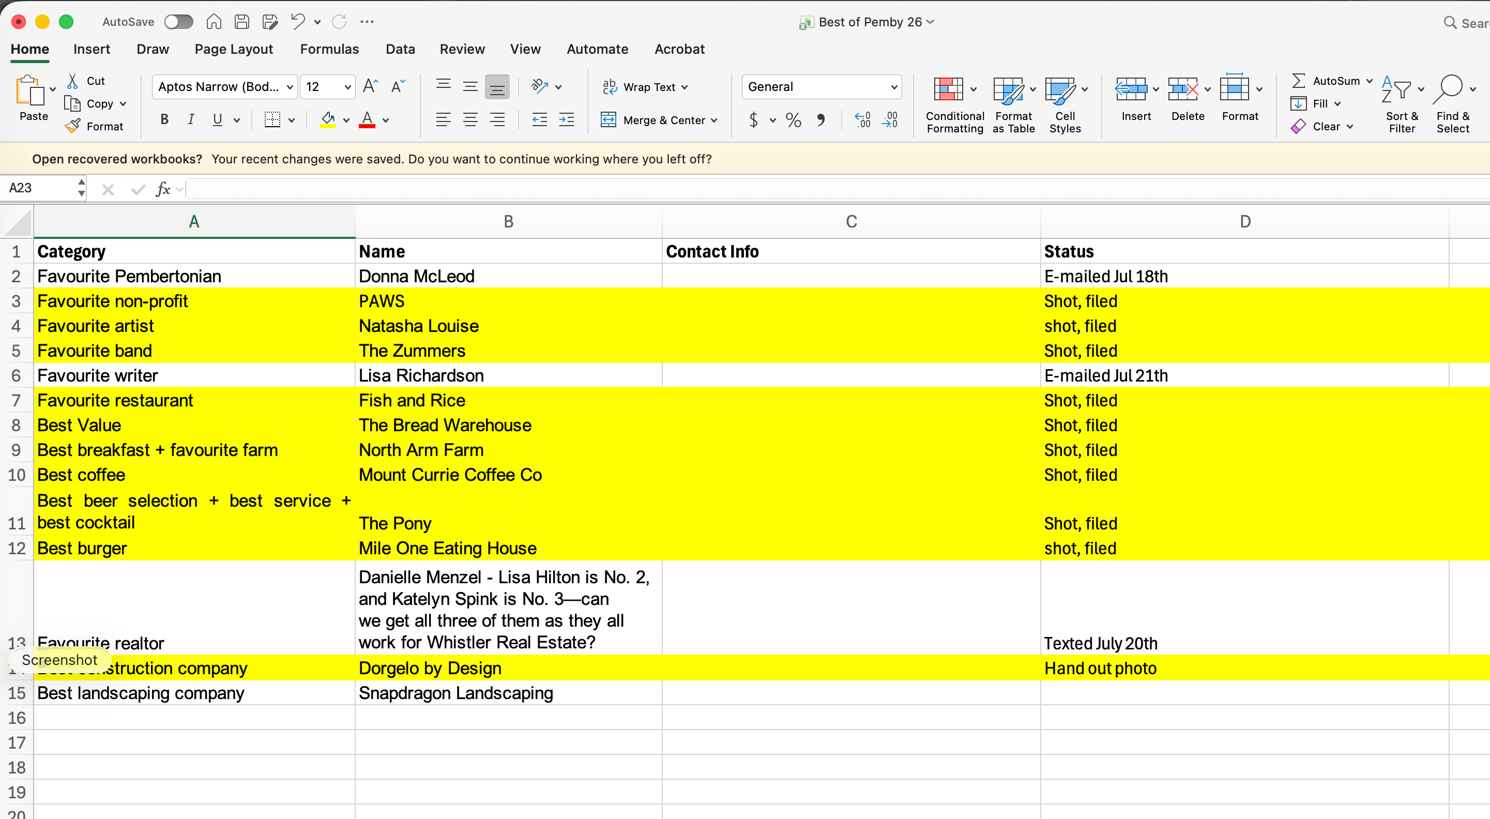Align text to the right
This screenshot has height=819, width=1490.
[x=497, y=120]
